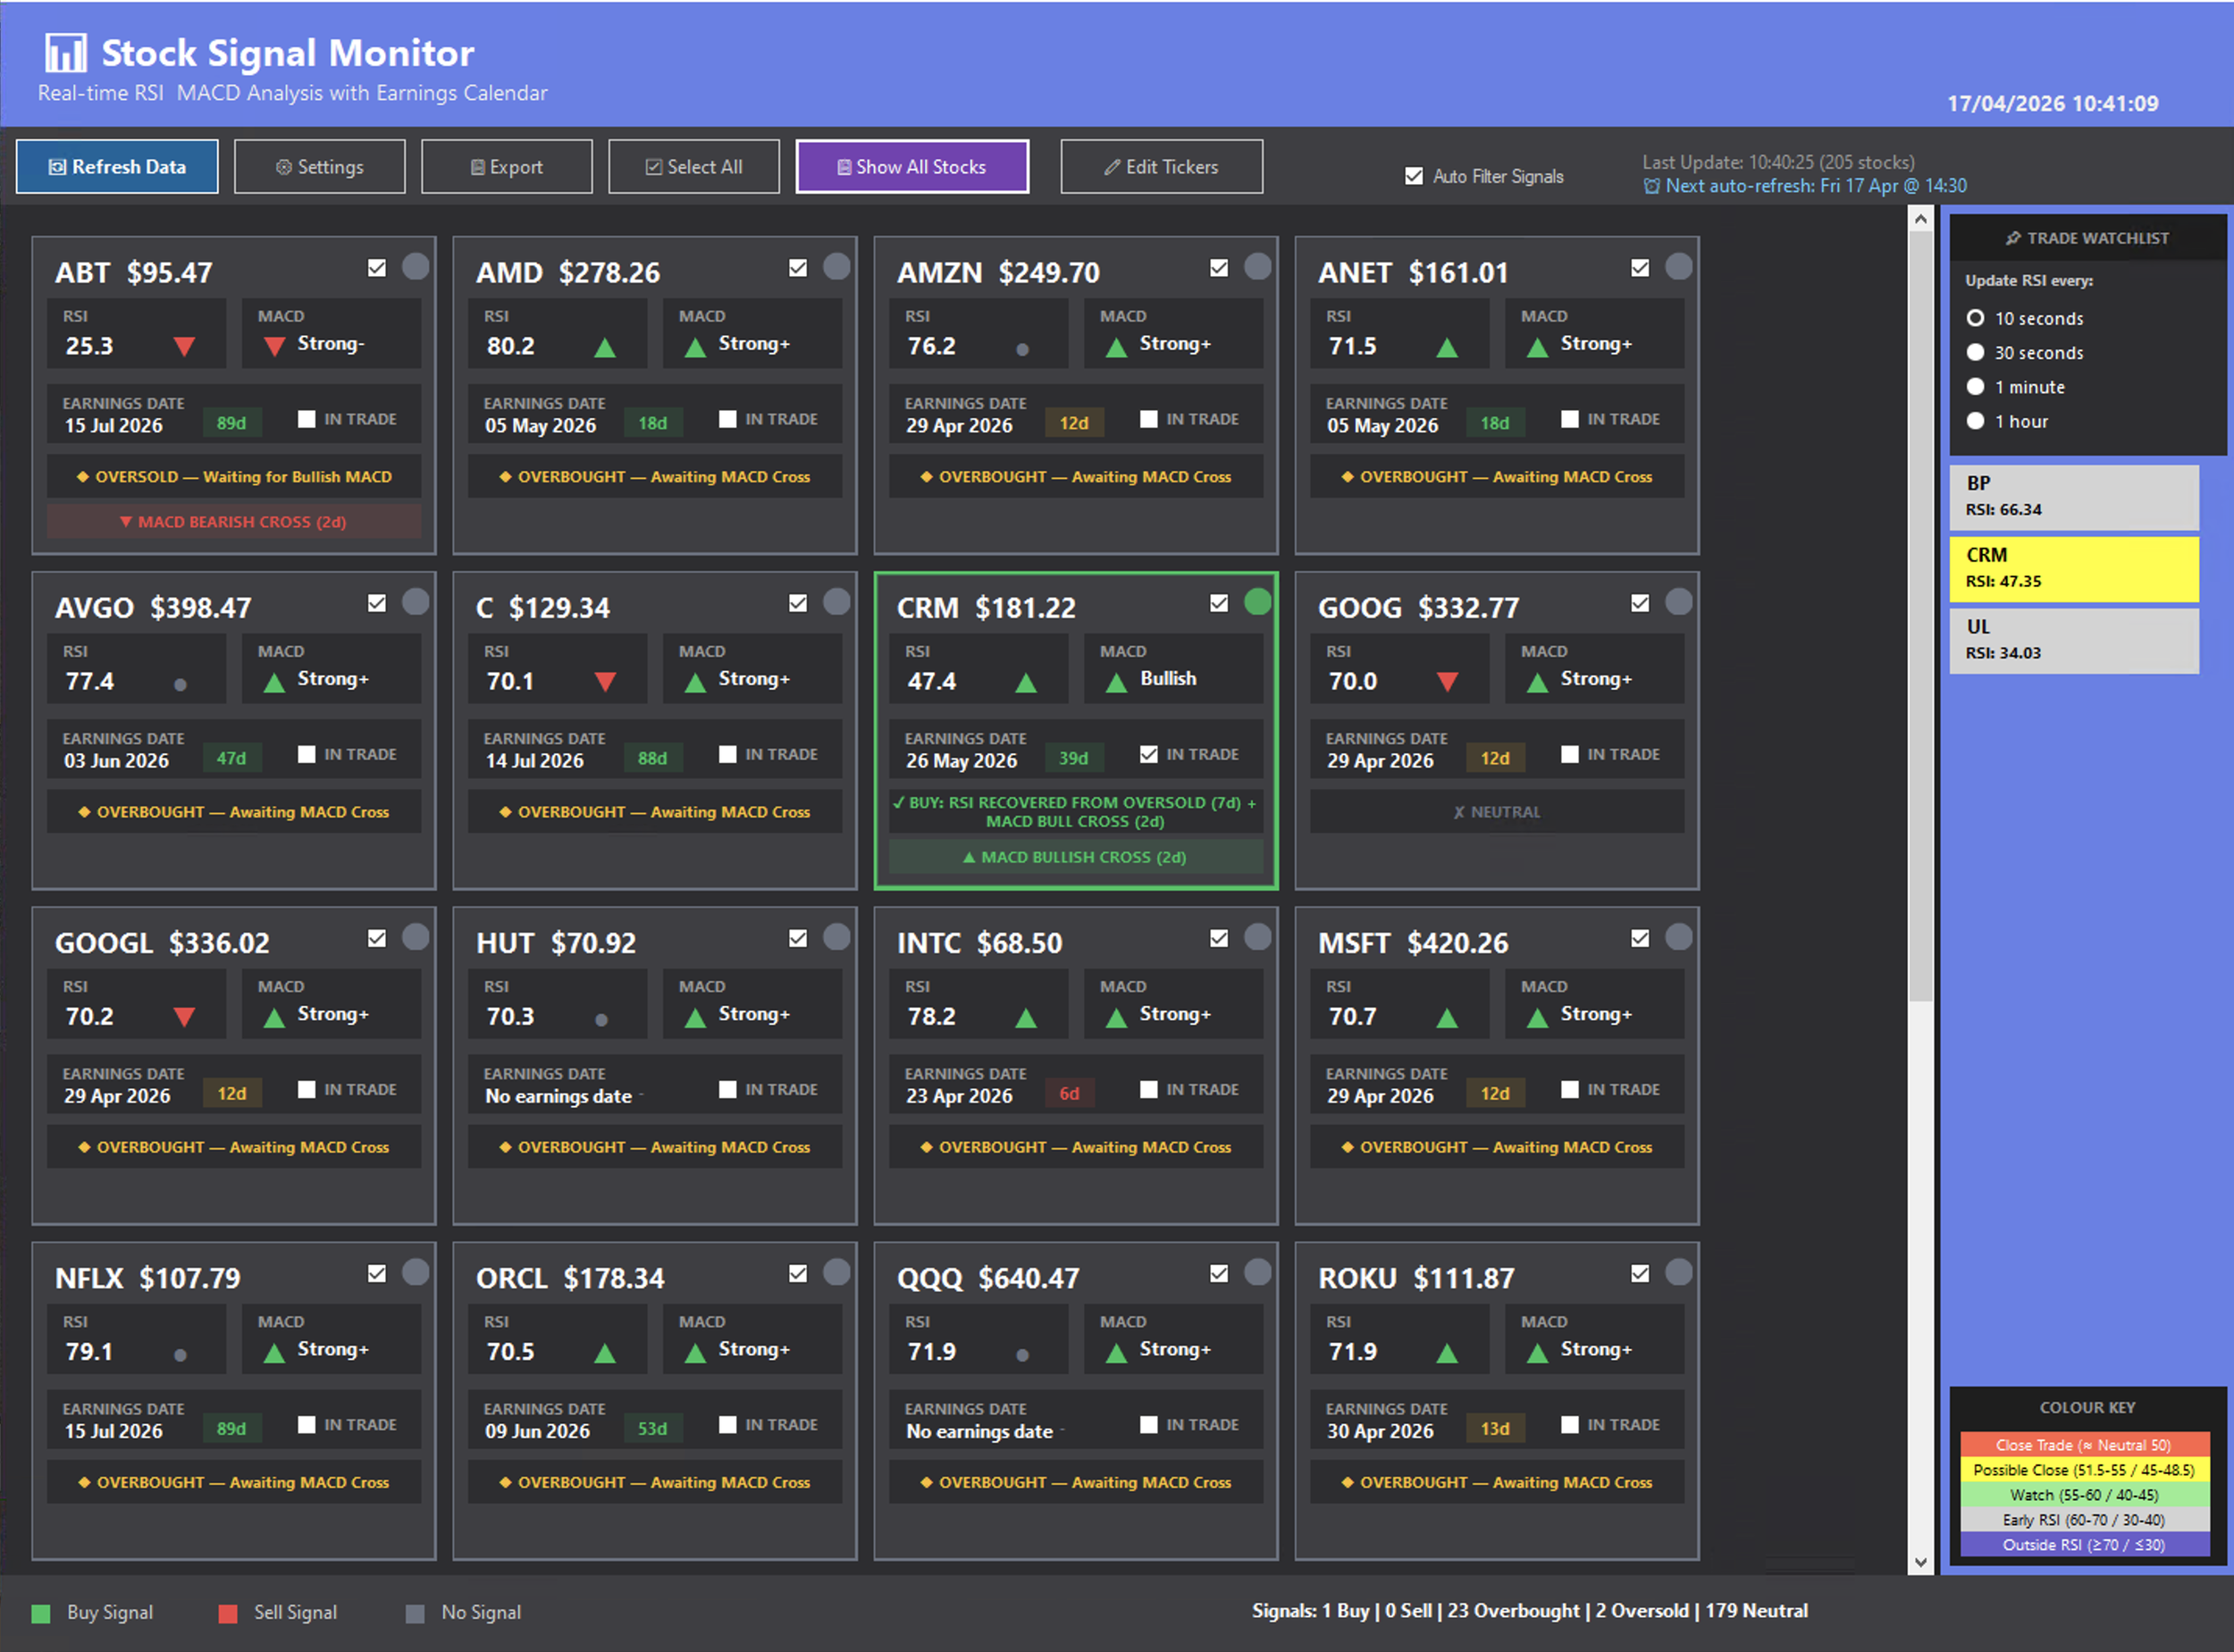Click the ORCL green RSI up arrow
The width and height of the screenshot is (2234, 1652).
tap(605, 1352)
